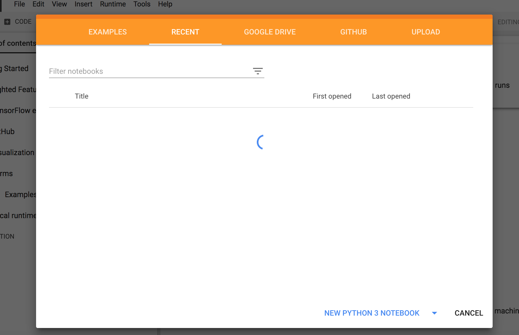The image size is (519, 335).
Task: Sort by Last opened column
Action: tap(391, 96)
